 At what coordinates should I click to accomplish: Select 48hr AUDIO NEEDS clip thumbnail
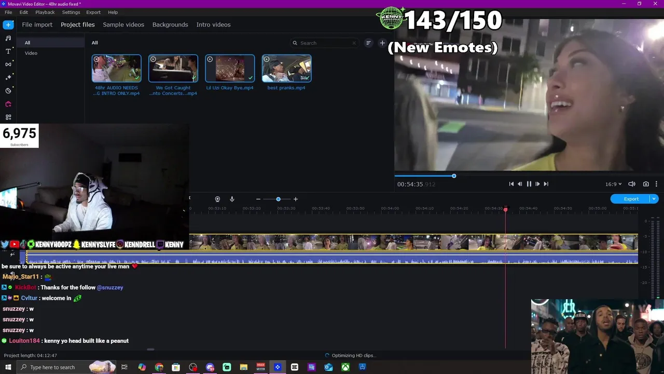click(x=116, y=69)
